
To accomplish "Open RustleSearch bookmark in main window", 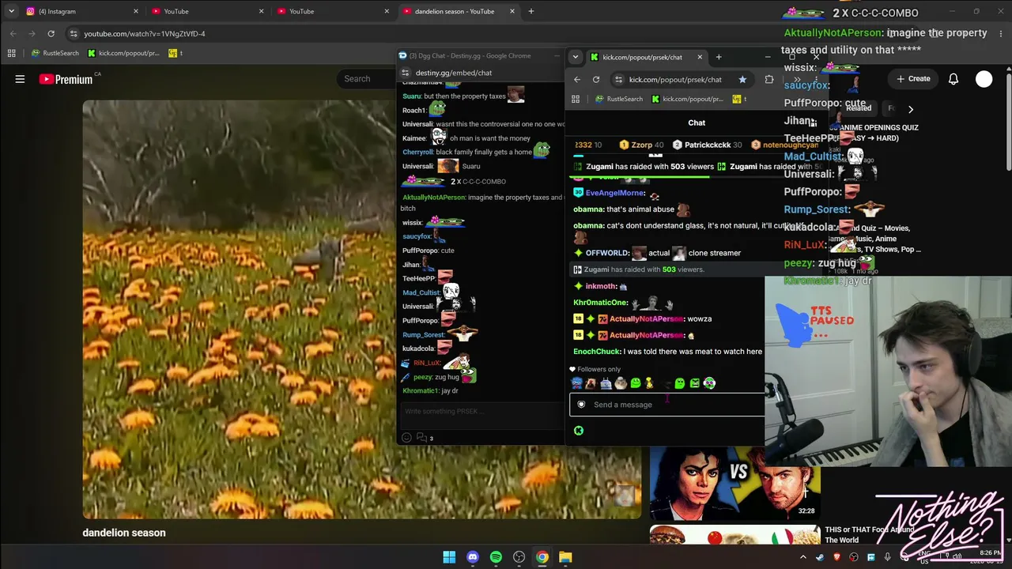I will [x=55, y=54].
